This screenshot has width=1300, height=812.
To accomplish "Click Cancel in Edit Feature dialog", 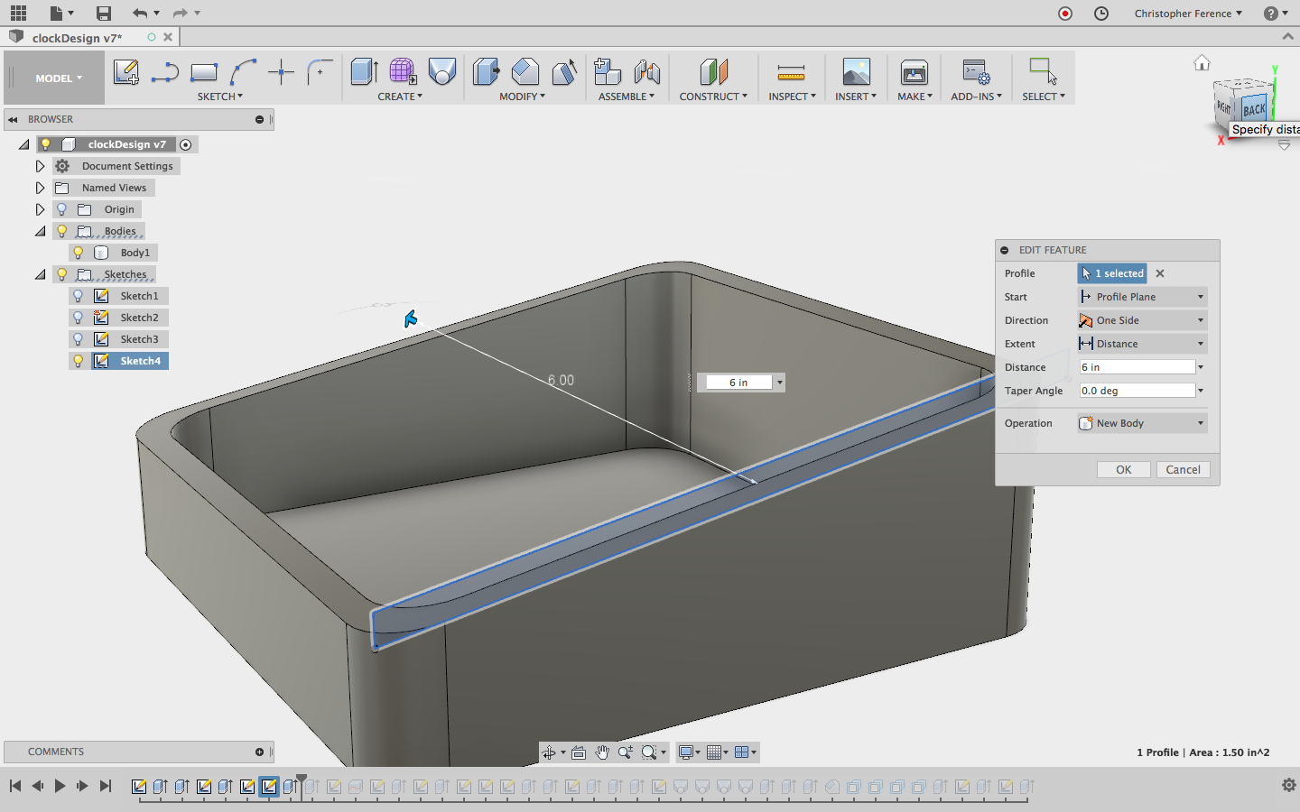I will click(x=1183, y=470).
